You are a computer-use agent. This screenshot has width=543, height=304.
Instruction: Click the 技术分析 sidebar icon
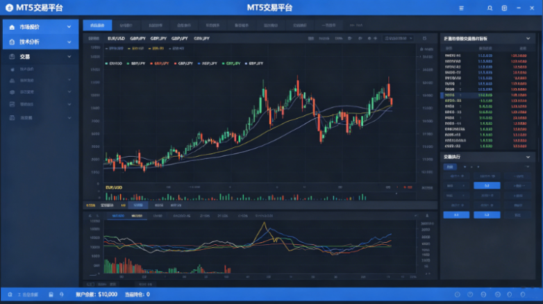pos(12,42)
